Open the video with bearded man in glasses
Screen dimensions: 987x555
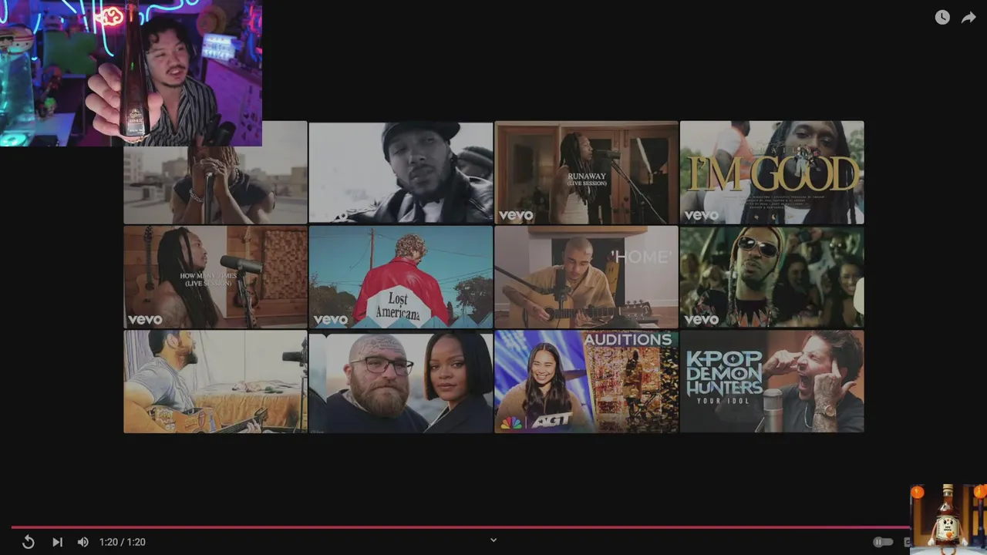click(x=401, y=382)
